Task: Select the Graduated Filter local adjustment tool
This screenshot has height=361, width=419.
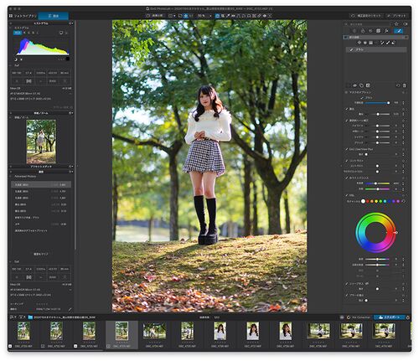Action: [371, 43]
